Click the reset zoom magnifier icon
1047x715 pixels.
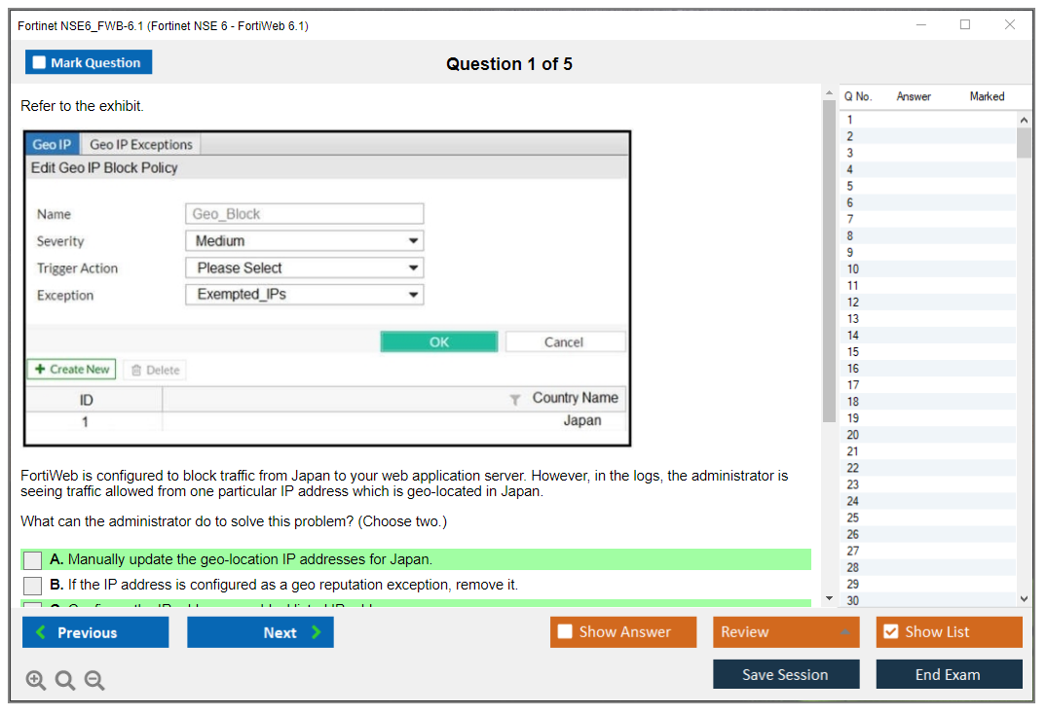65,681
